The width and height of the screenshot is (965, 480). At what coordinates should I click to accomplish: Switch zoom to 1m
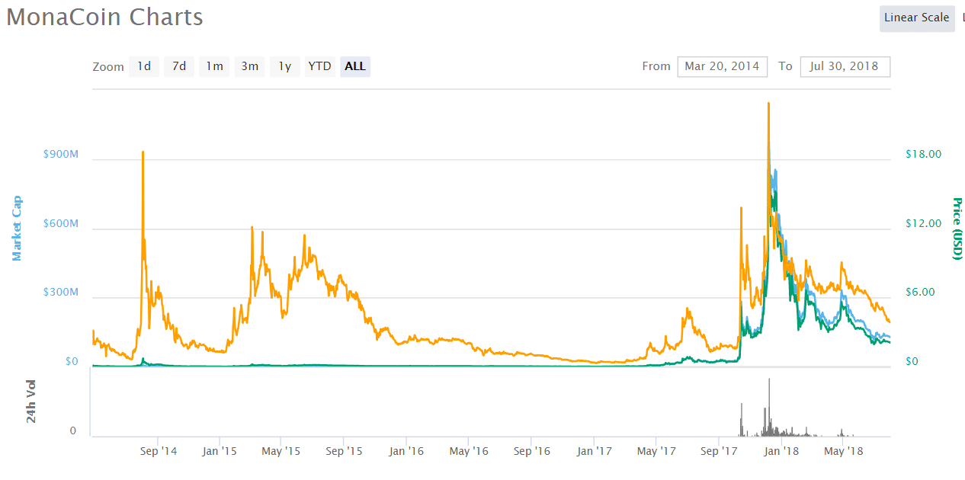(x=214, y=66)
